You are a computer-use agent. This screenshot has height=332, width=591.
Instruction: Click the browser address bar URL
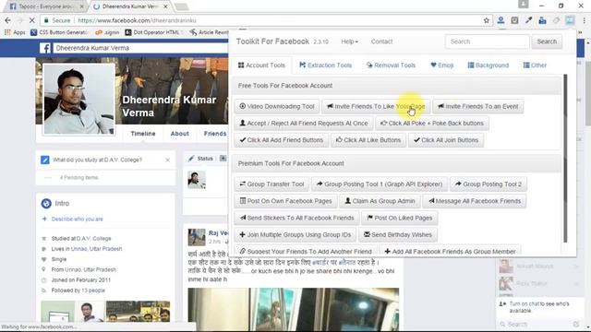(138, 20)
